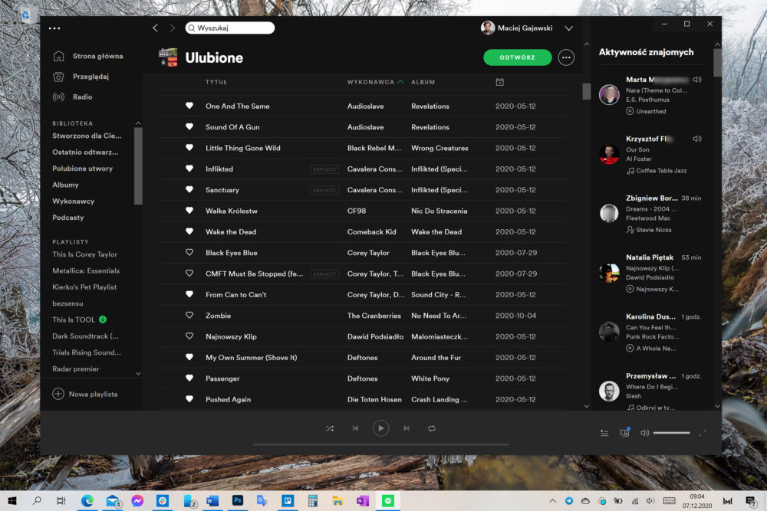This screenshot has width=767, height=511.
Task: Toggle shuffle playback
Action: [x=330, y=428]
